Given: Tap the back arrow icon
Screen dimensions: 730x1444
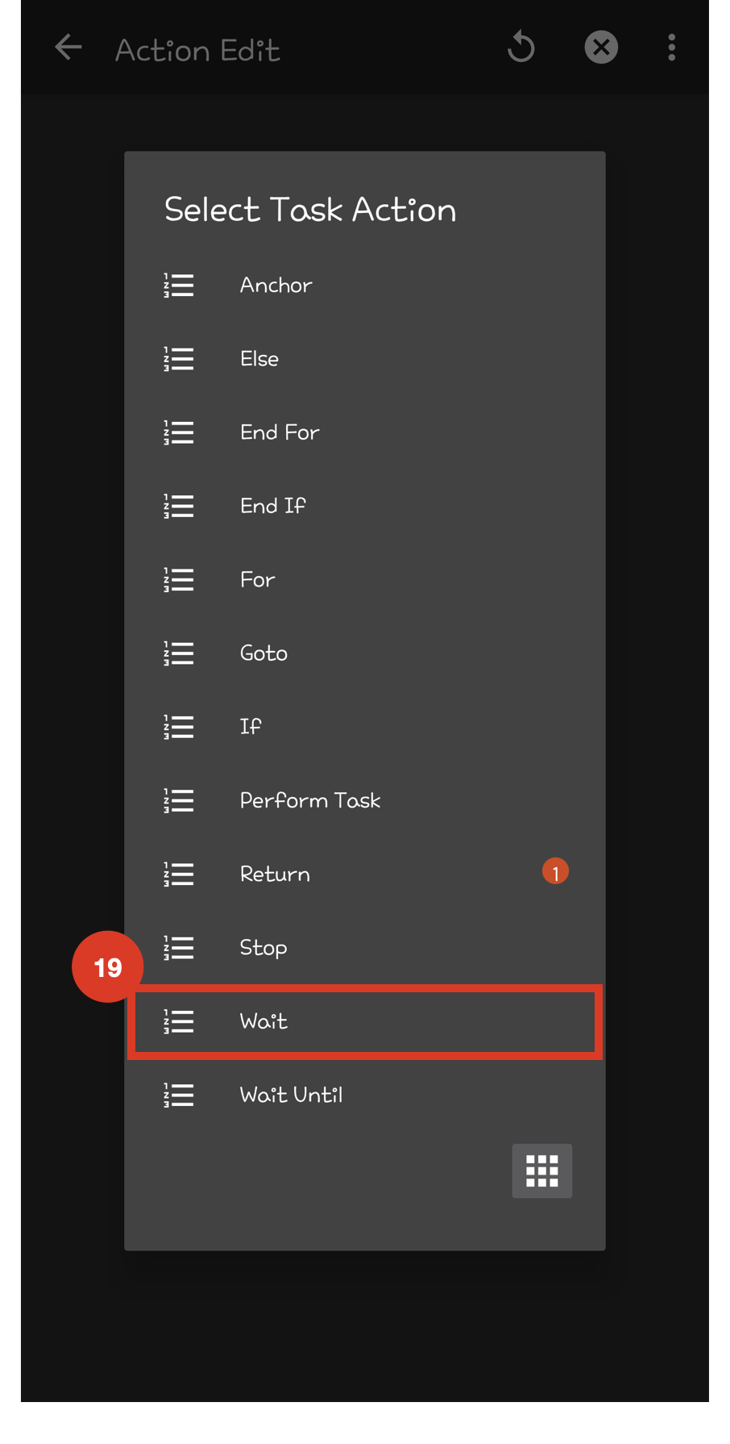Looking at the screenshot, I should click(68, 48).
